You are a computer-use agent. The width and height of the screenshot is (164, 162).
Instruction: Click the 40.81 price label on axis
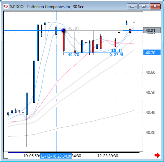[152, 30]
